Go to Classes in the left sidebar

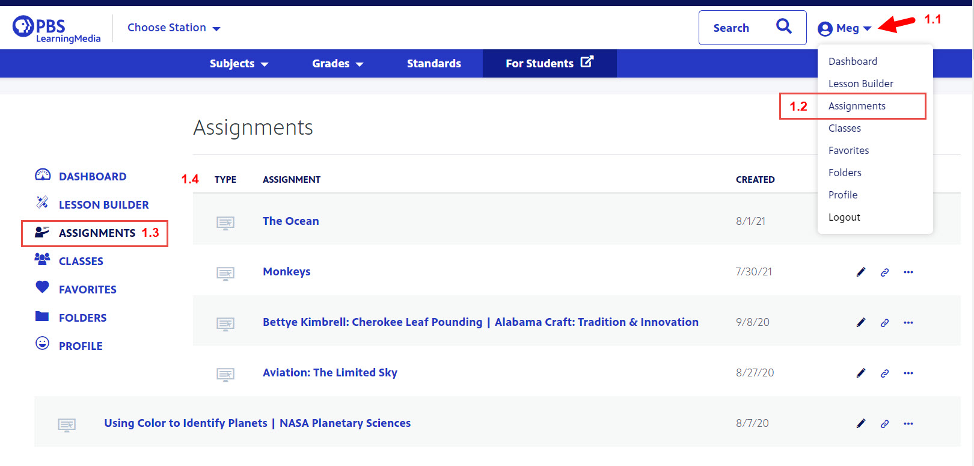[81, 262]
